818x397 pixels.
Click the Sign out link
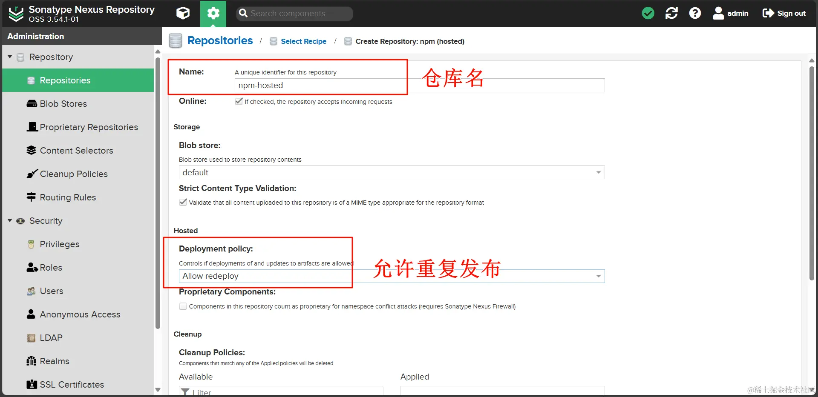(x=791, y=14)
